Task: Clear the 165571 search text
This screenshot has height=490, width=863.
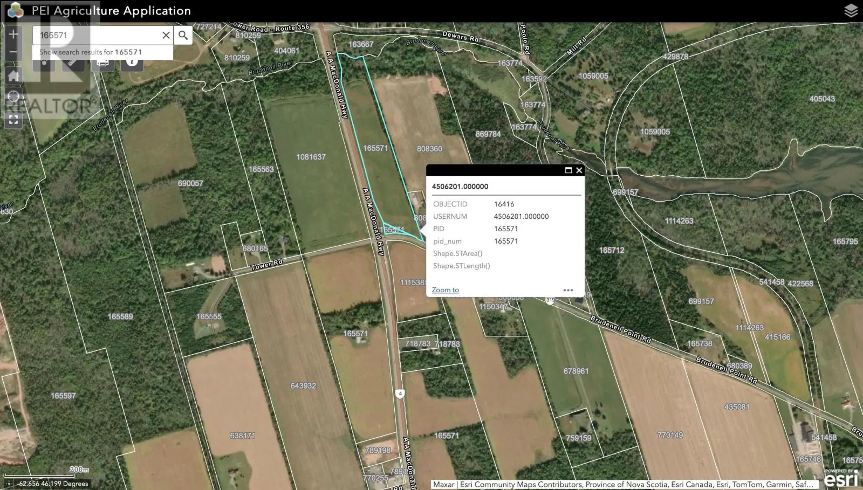Action: click(x=166, y=36)
